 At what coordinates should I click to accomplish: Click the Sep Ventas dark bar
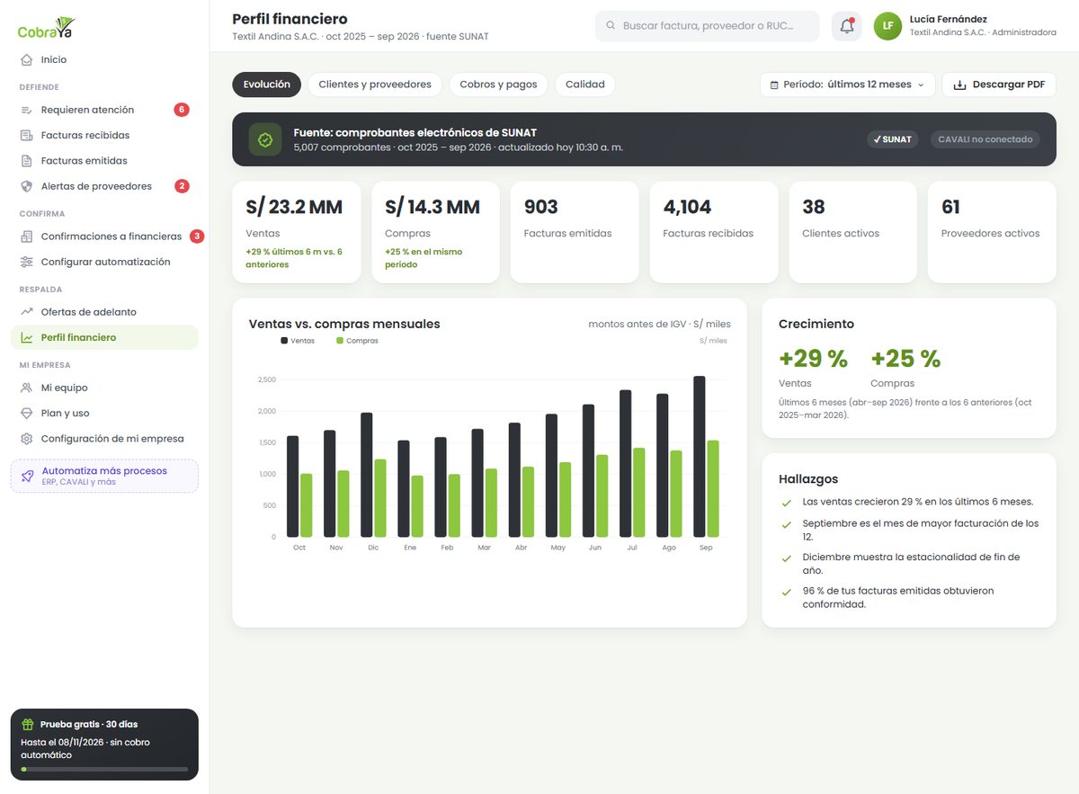click(700, 457)
